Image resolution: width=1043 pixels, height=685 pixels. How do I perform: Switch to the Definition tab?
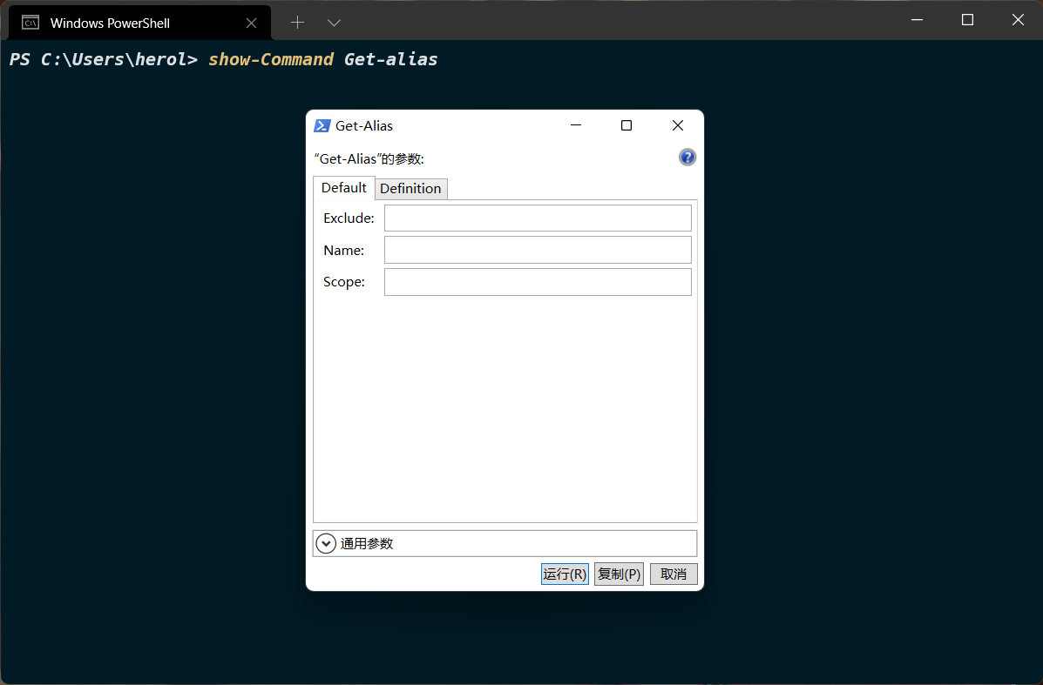tap(410, 189)
